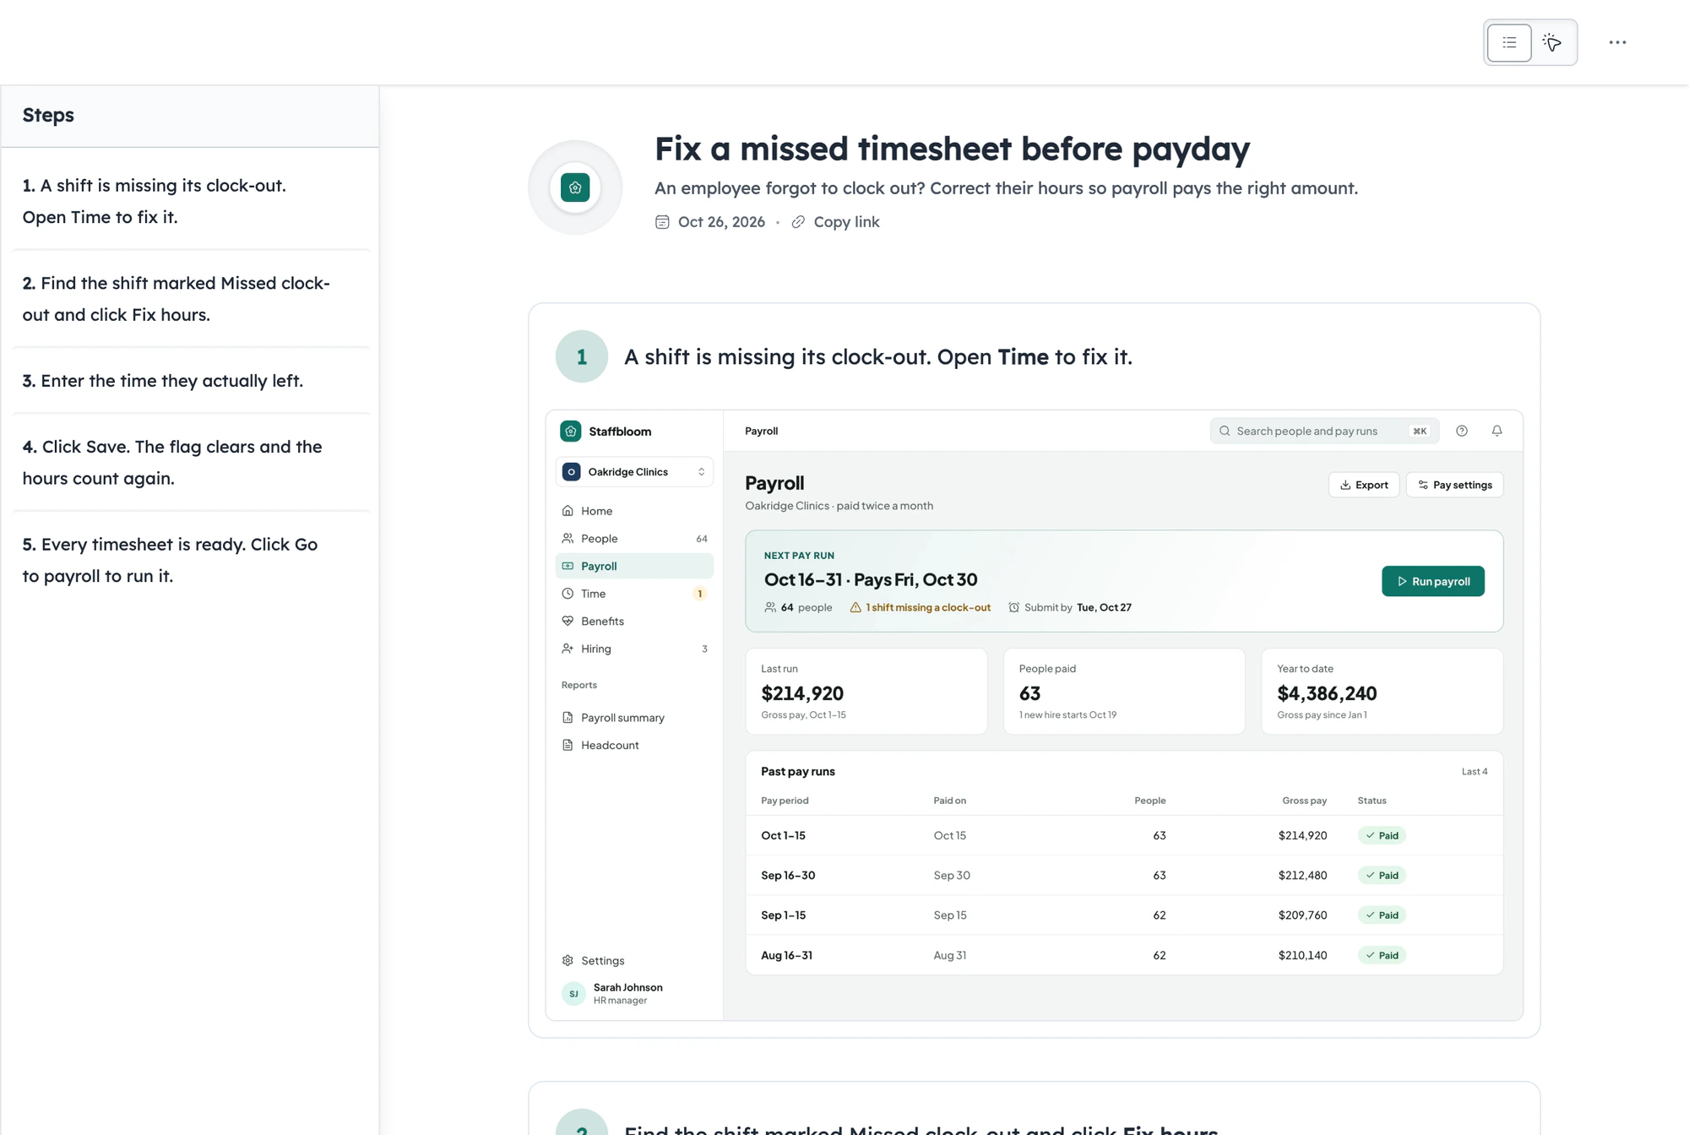The width and height of the screenshot is (1689, 1135).
Task: Switch to the interactive click view toggle
Action: pyautogui.click(x=1552, y=42)
